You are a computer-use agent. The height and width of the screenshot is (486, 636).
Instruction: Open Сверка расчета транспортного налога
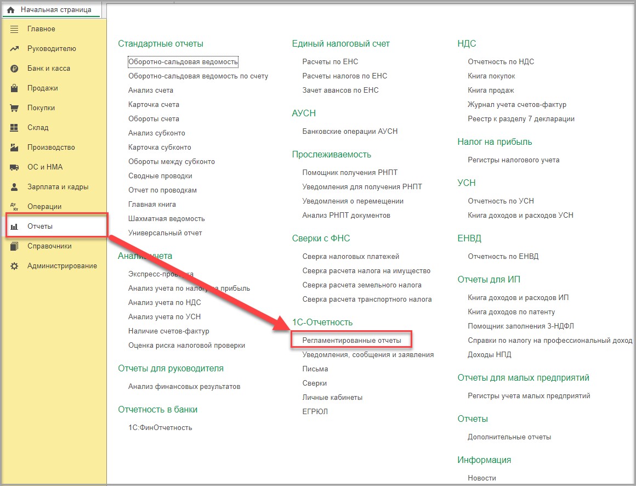(367, 299)
